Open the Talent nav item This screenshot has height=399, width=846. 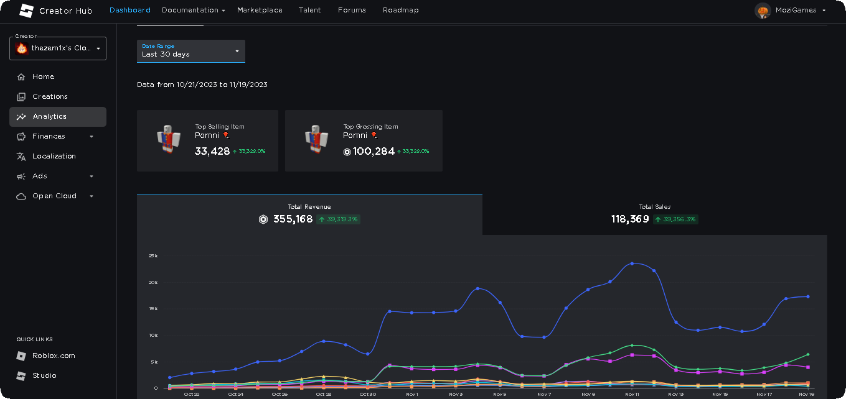(x=310, y=11)
